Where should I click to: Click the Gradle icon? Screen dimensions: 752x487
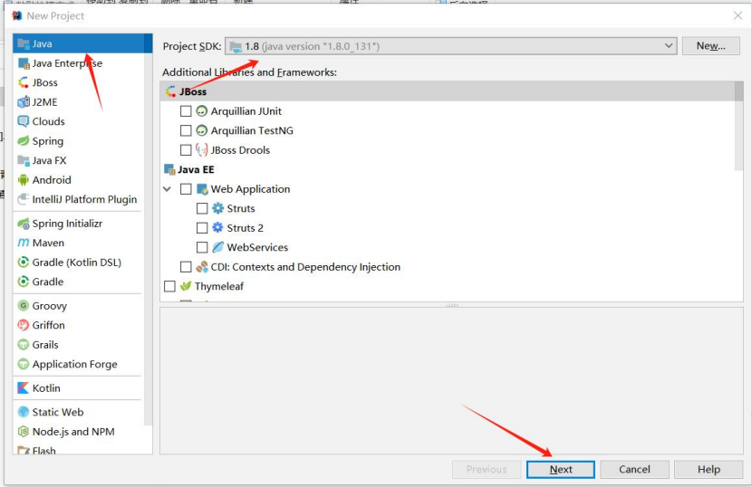tap(23, 282)
